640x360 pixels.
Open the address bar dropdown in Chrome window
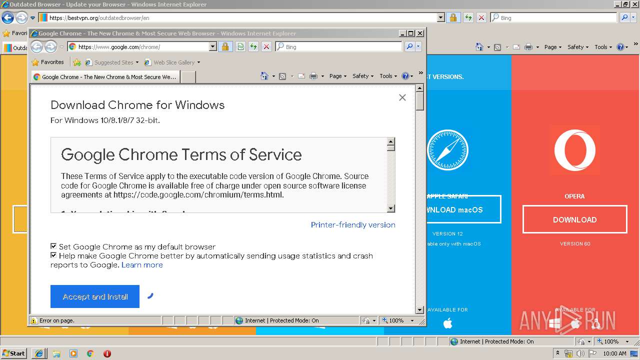(x=212, y=46)
